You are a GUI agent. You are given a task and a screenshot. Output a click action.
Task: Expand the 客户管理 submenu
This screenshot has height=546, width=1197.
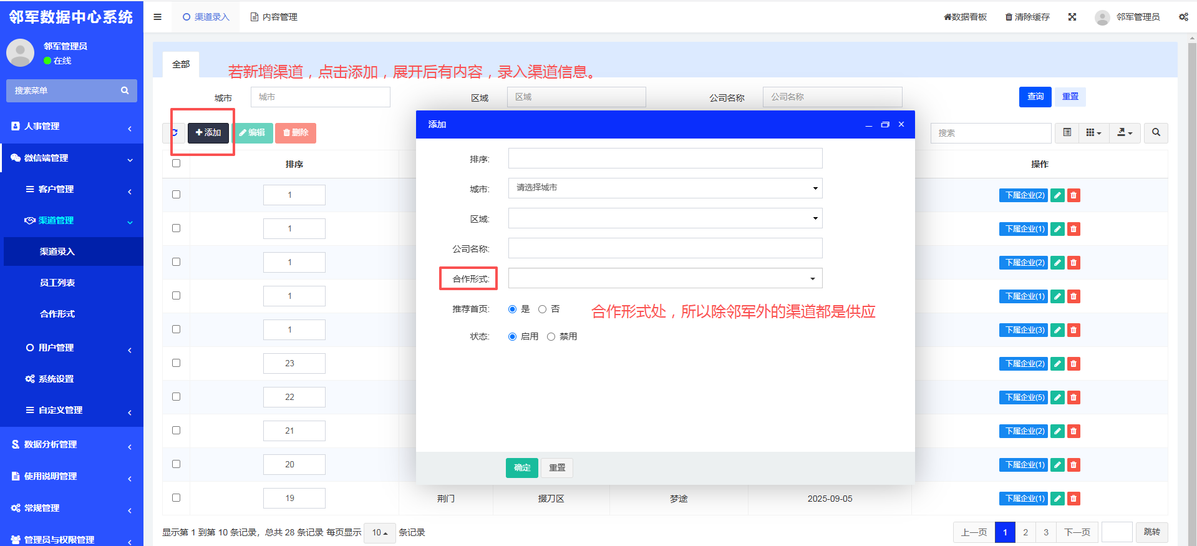click(72, 190)
